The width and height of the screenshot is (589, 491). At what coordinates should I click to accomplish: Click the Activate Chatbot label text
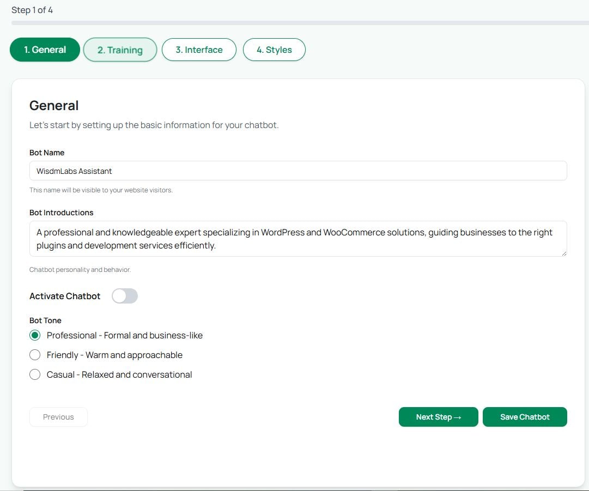(65, 296)
